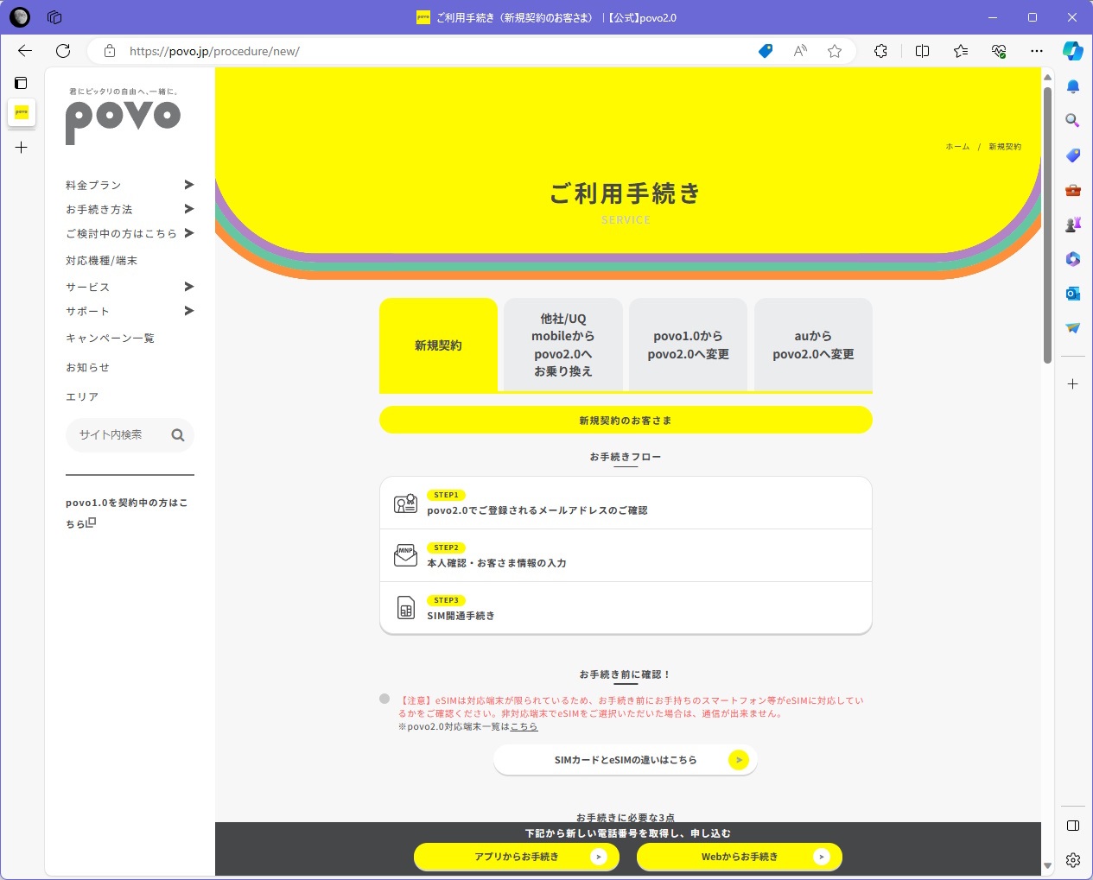Click the アプリからお手続き button
This screenshot has width=1093, height=880.
pyautogui.click(x=516, y=857)
